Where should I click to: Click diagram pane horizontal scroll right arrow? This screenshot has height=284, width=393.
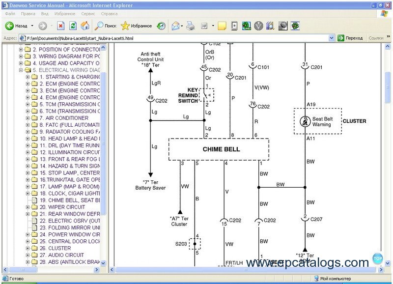(x=381, y=270)
